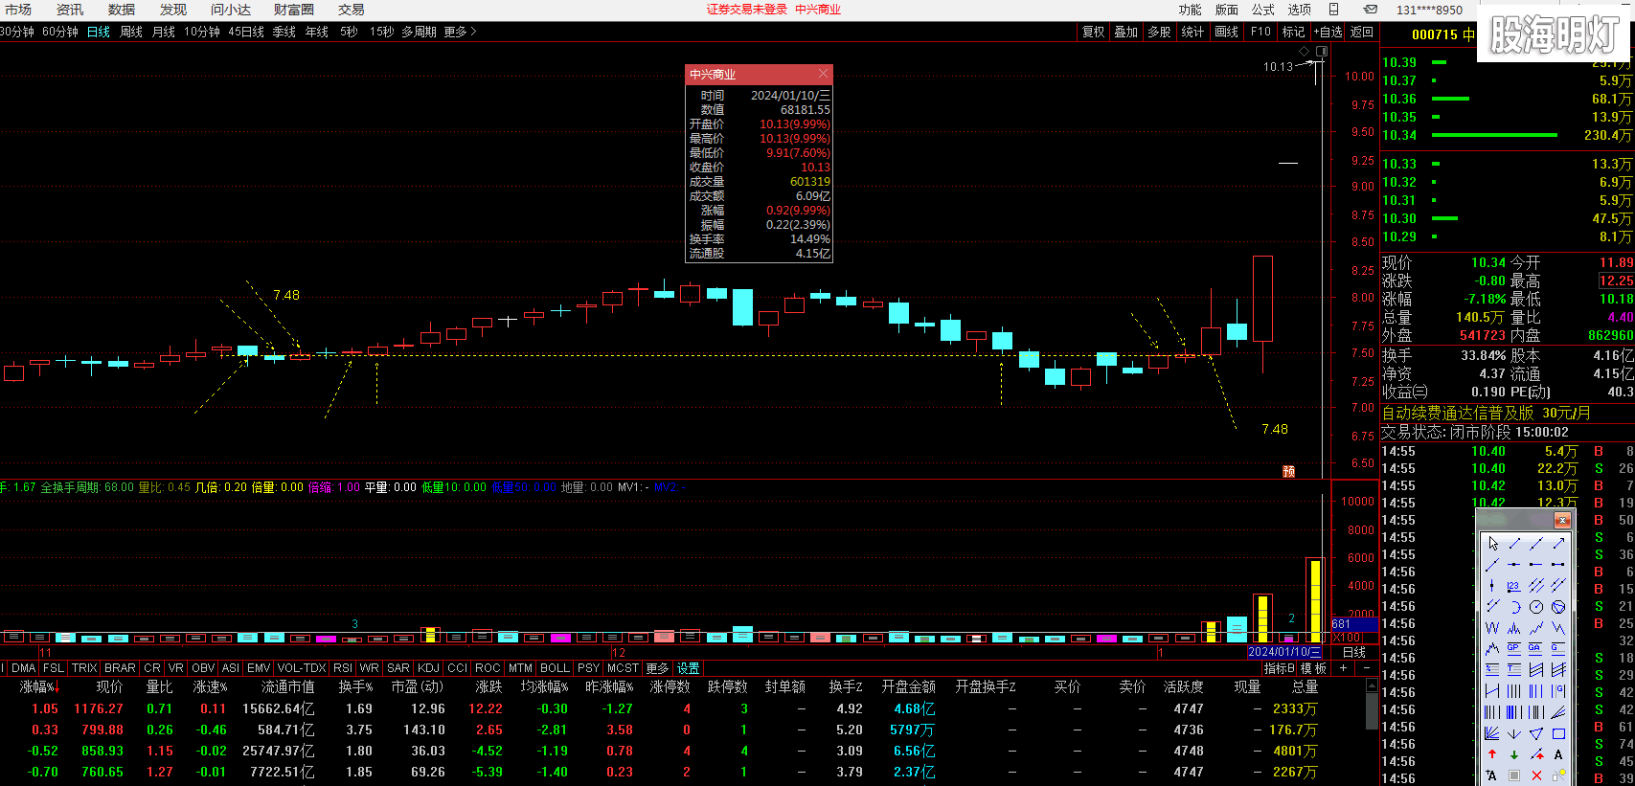The width and height of the screenshot is (1635, 786).
Task: Click the red X delete drawing tool
Action: pyautogui.click(x=1536, y=775)
